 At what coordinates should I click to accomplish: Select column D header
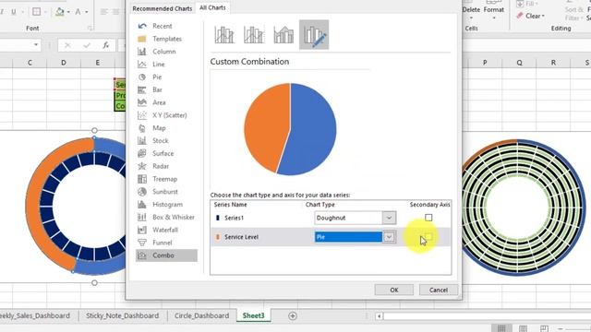[x=64, y=63]
